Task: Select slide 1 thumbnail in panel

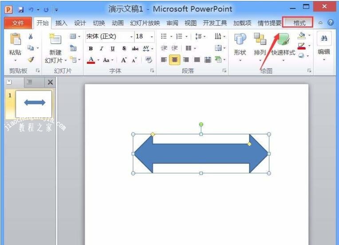Action: [34, 103]
